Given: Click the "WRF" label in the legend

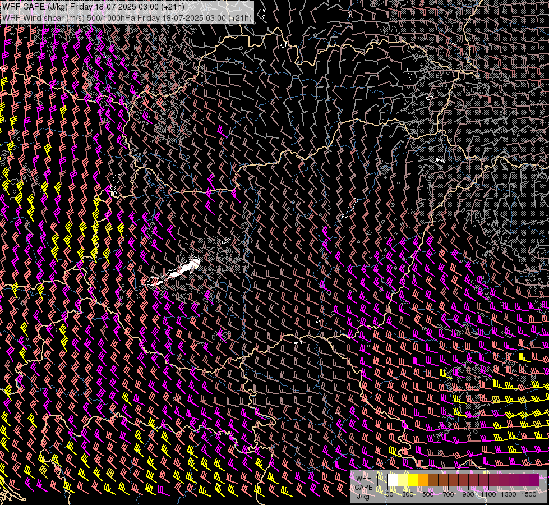Looking at the screenshot, I should pos(363,479).
